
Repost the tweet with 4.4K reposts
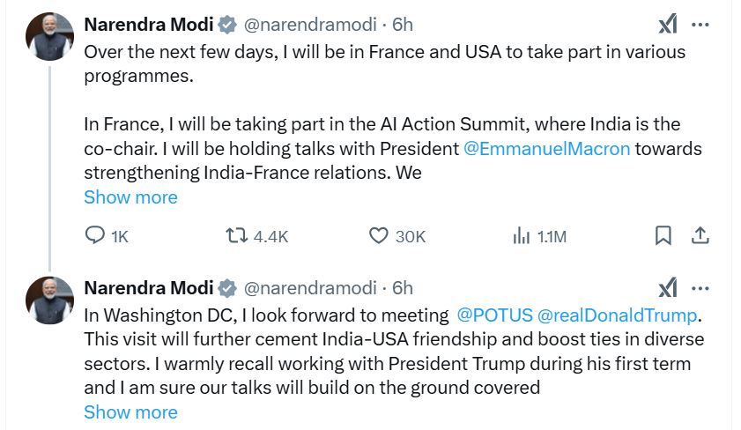236,236
